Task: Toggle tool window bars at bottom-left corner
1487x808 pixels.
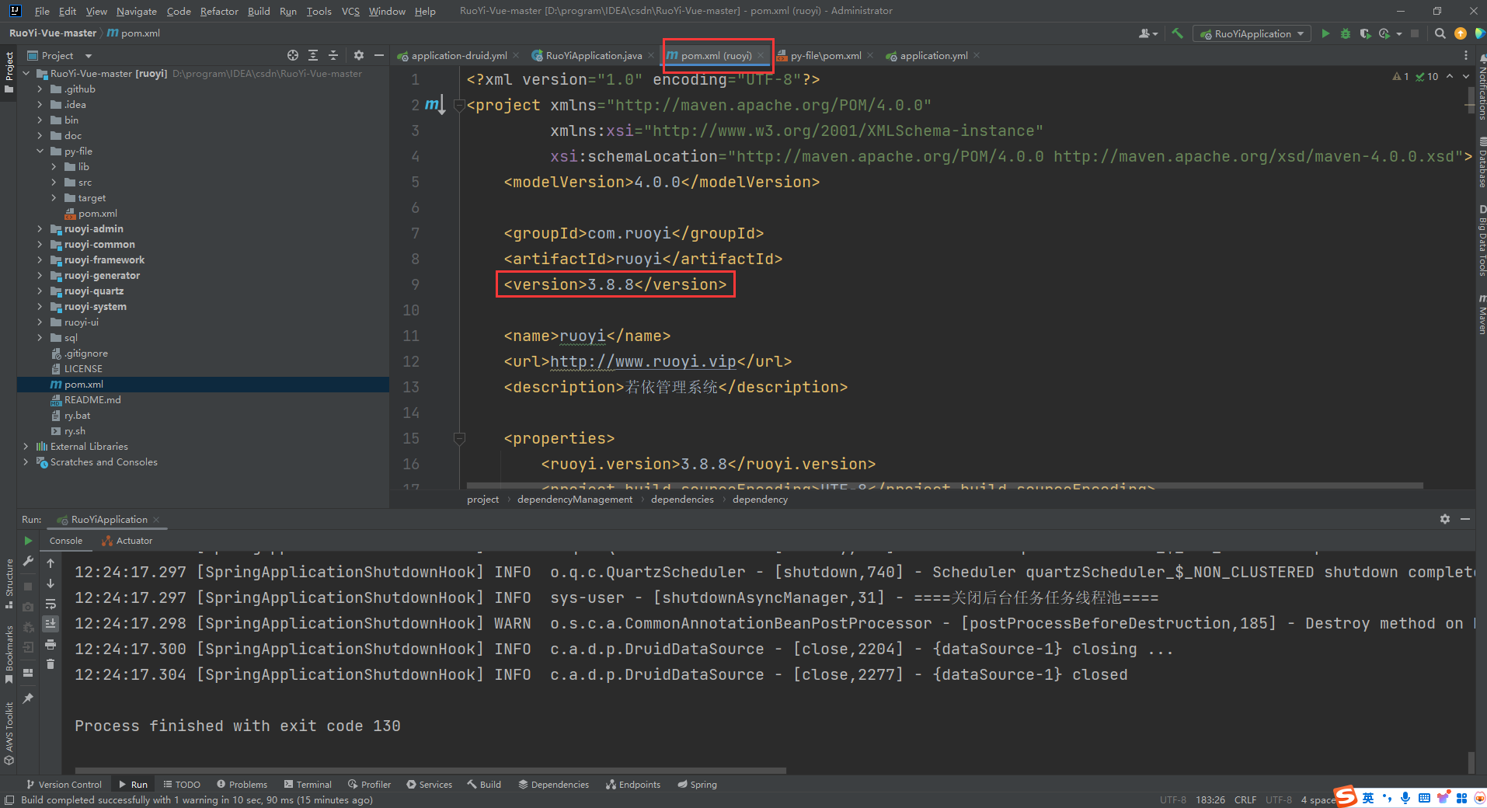Action: tap(9, 800)
